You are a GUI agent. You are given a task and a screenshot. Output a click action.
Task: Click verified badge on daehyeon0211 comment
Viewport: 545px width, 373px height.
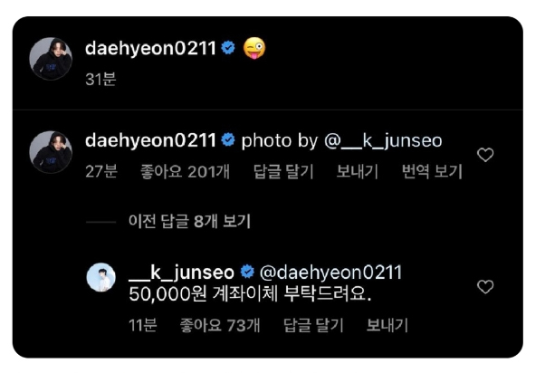coord(228,139)
